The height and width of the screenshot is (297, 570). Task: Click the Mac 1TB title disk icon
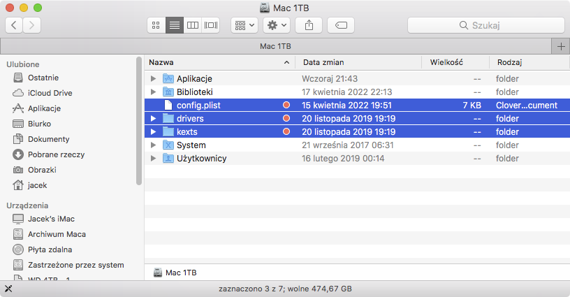[x=265, y=8]
